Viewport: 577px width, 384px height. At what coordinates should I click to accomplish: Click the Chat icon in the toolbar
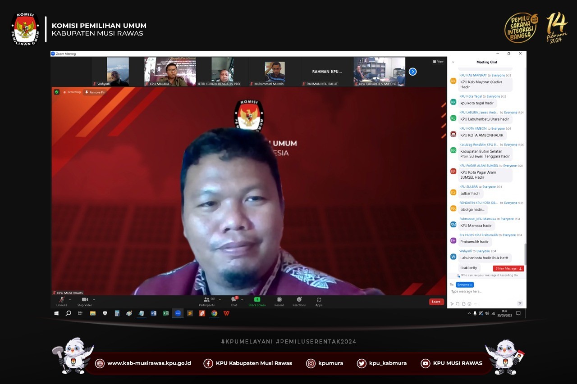tap(234, 299)
